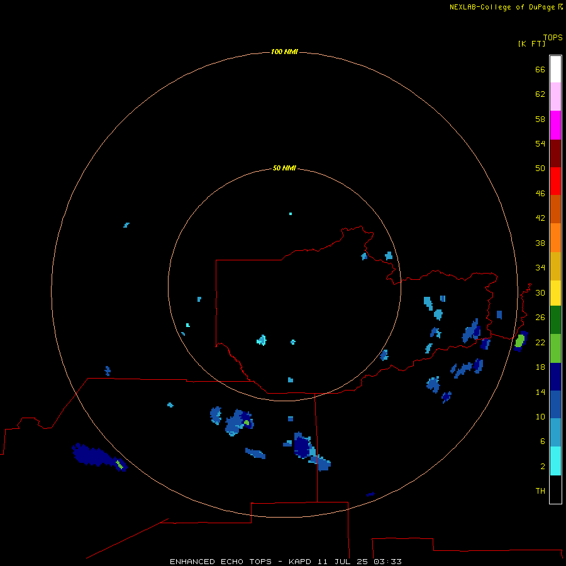Select the bright red 50 kft swatch
Image resolution: width=566 pixels, height=566 pixels.
click(x=555, y=181)
